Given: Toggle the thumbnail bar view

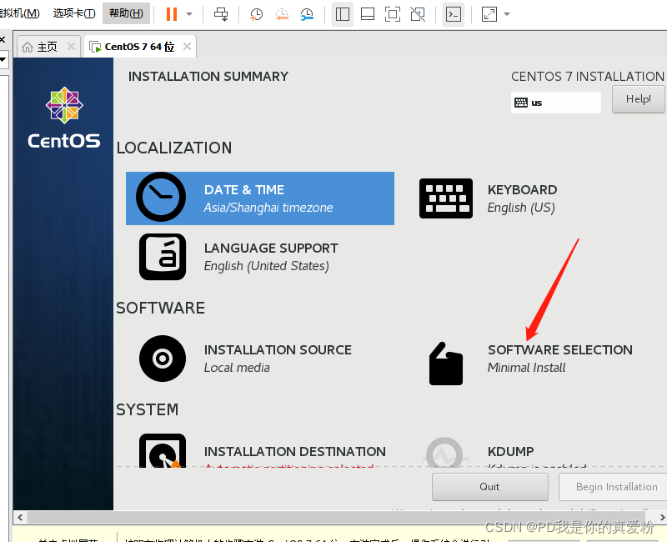Looking at the screenshot, I should (x=368, y=14).
